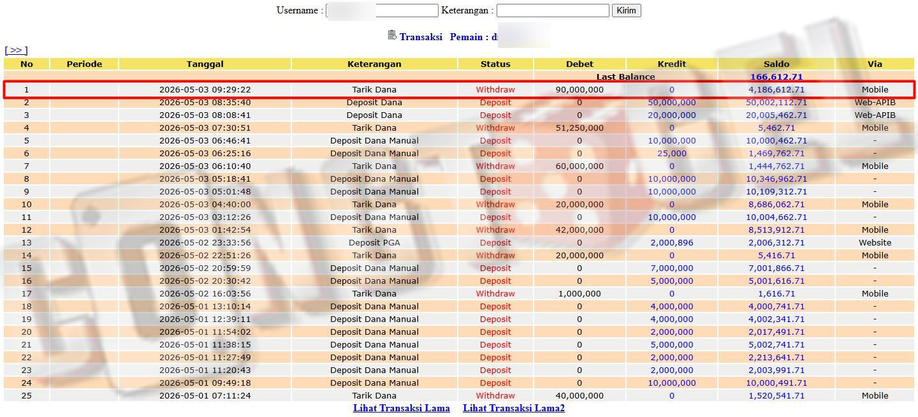Click the saldo value 10,109,312.71
This screenshot has width=918, height=417.
(776, 191)
